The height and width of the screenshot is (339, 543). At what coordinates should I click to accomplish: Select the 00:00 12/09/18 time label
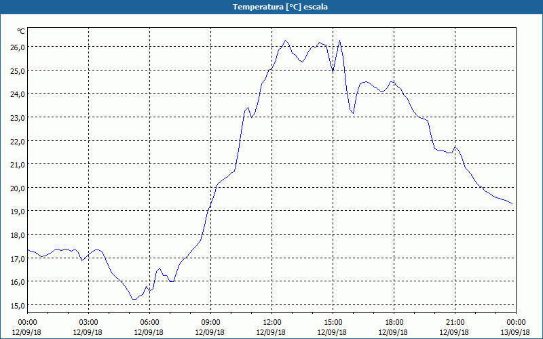pos(27,327)
